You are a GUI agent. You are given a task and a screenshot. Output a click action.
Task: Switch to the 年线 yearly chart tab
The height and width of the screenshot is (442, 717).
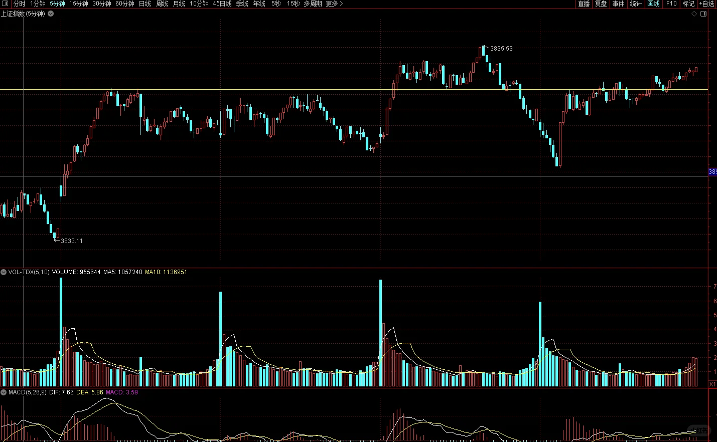click(259, 4)
